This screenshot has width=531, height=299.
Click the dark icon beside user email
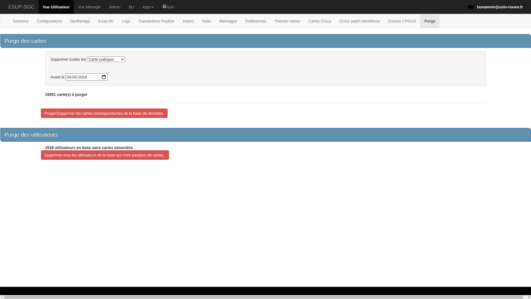[x=471, y=7]
